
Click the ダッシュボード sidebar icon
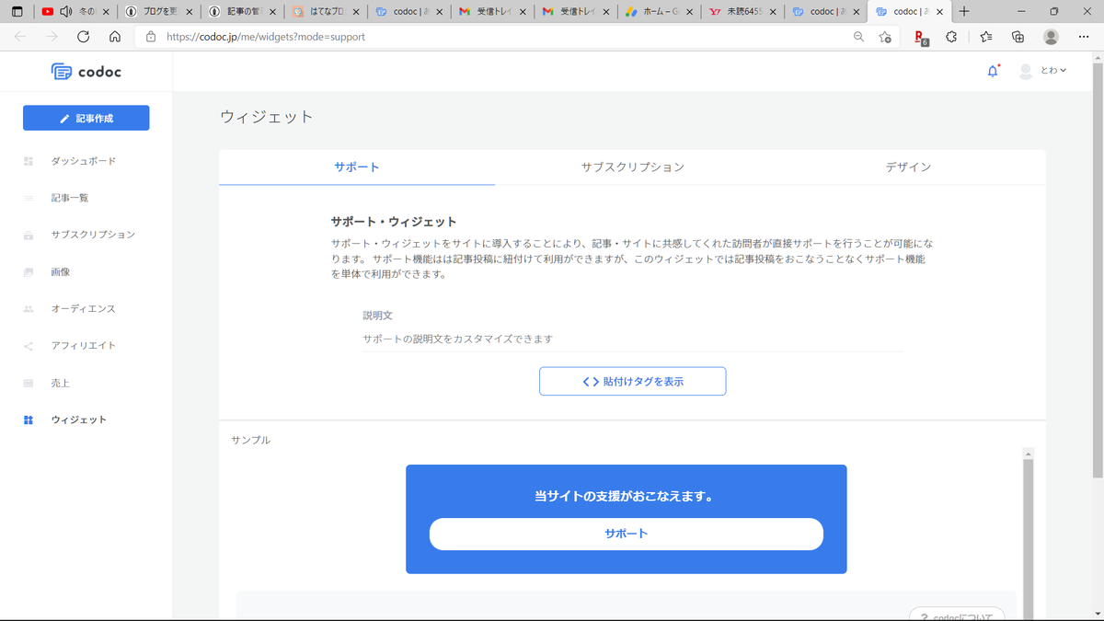29,161
